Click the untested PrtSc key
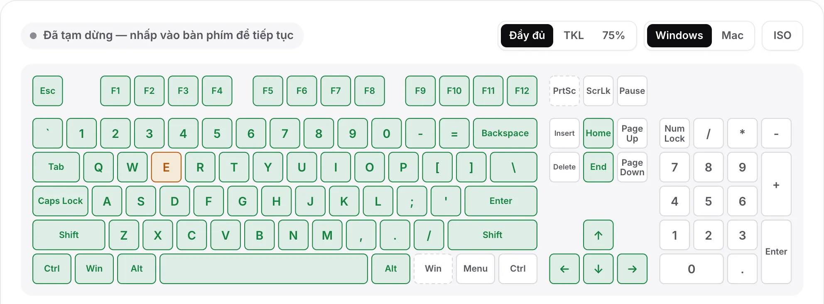Viewport: 824px width, 304px height. tap(564, 91)
